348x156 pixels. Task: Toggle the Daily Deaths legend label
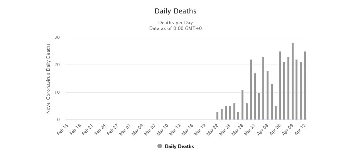pyautogui.click(x=179, y=146)
